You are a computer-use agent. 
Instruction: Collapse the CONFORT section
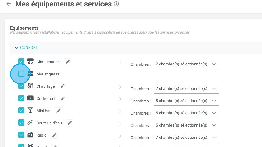click(16, 48)
